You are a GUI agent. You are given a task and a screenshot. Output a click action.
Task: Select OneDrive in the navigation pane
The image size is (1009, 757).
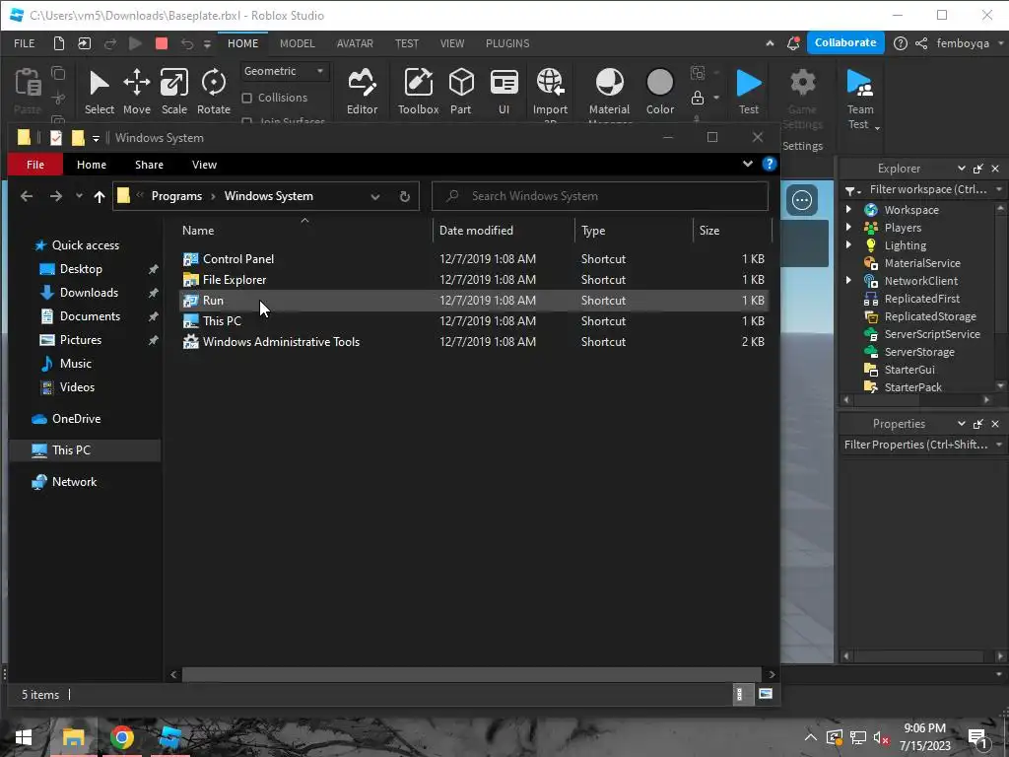pyautogui.click(x=76, y=418)
